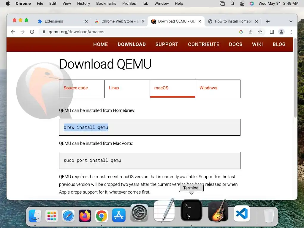Share this page using the share icon
Screen dimensions: 304x228
click(251, 32)
